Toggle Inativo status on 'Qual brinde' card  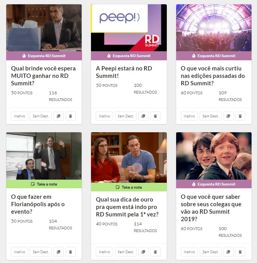click(x=20, y=116)
